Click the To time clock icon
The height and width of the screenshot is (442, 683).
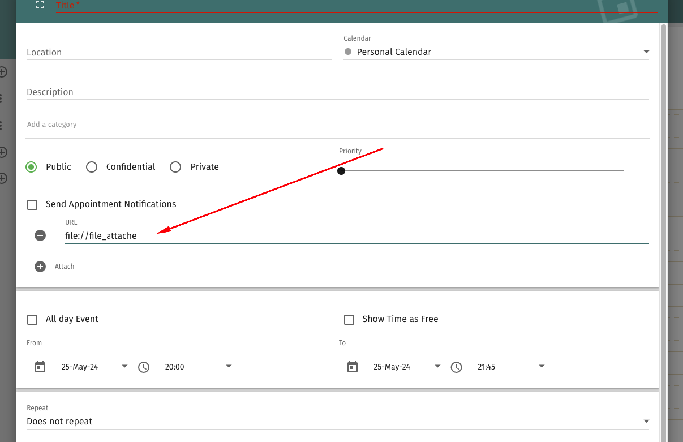coord(456,367)
